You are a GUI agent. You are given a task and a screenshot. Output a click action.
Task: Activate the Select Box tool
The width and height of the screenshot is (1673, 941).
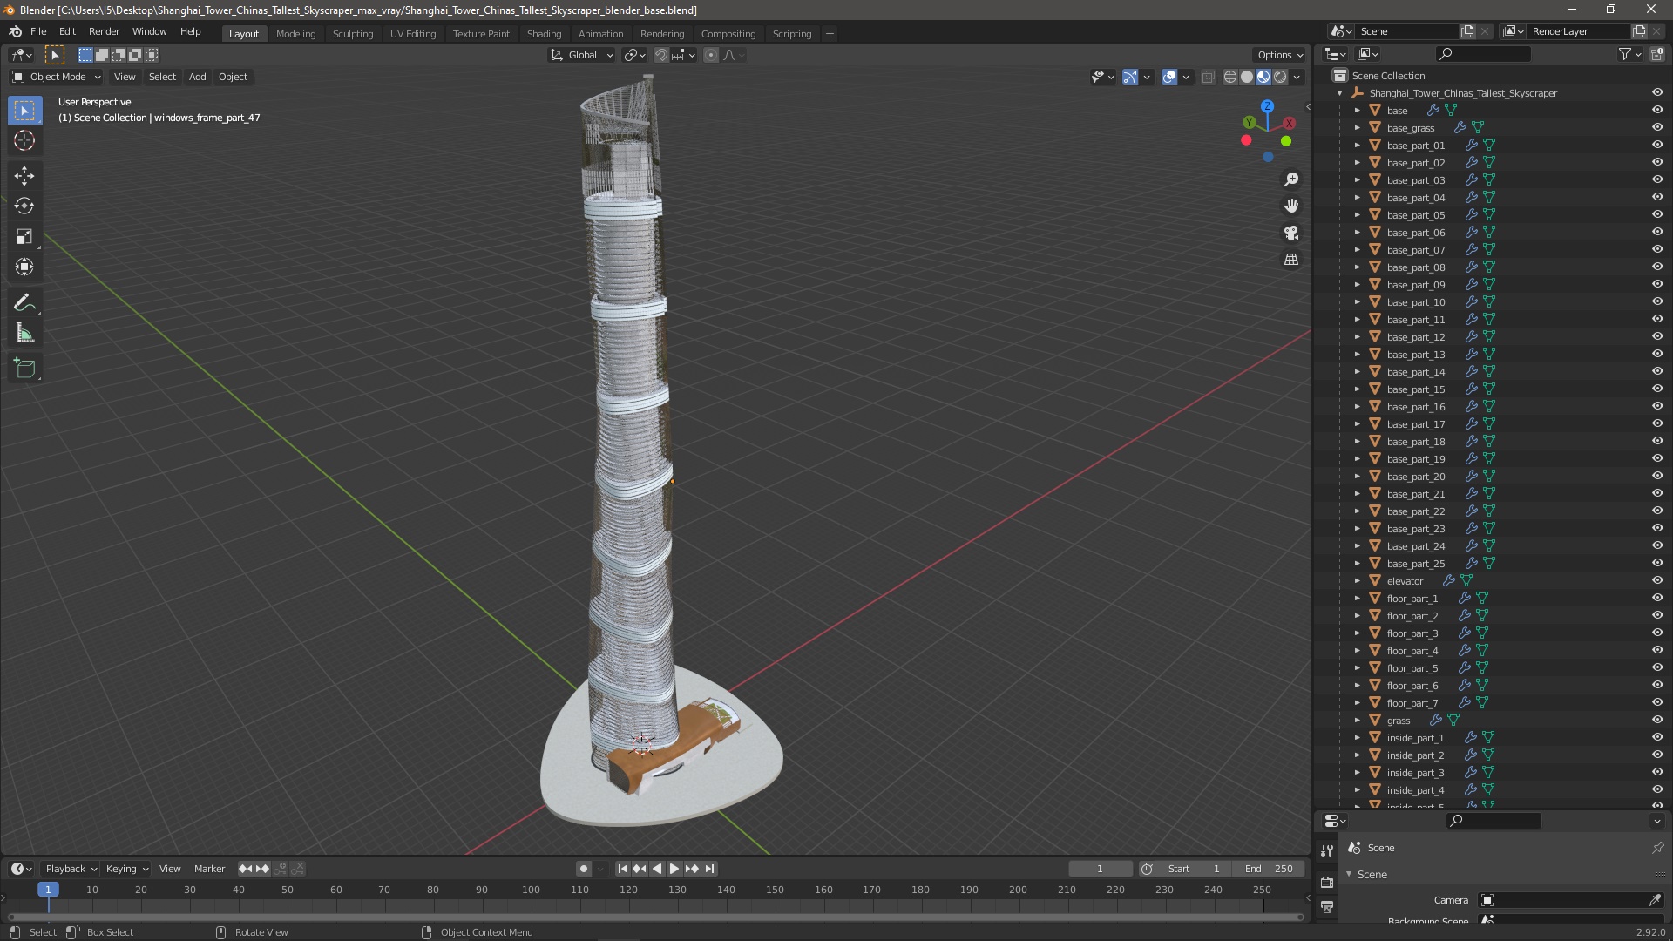click(x=24, y=111)
